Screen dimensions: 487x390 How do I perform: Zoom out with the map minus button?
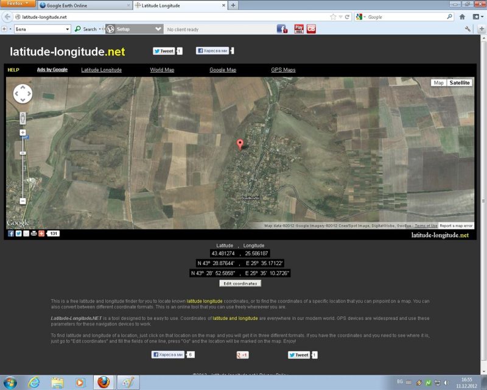23,201
